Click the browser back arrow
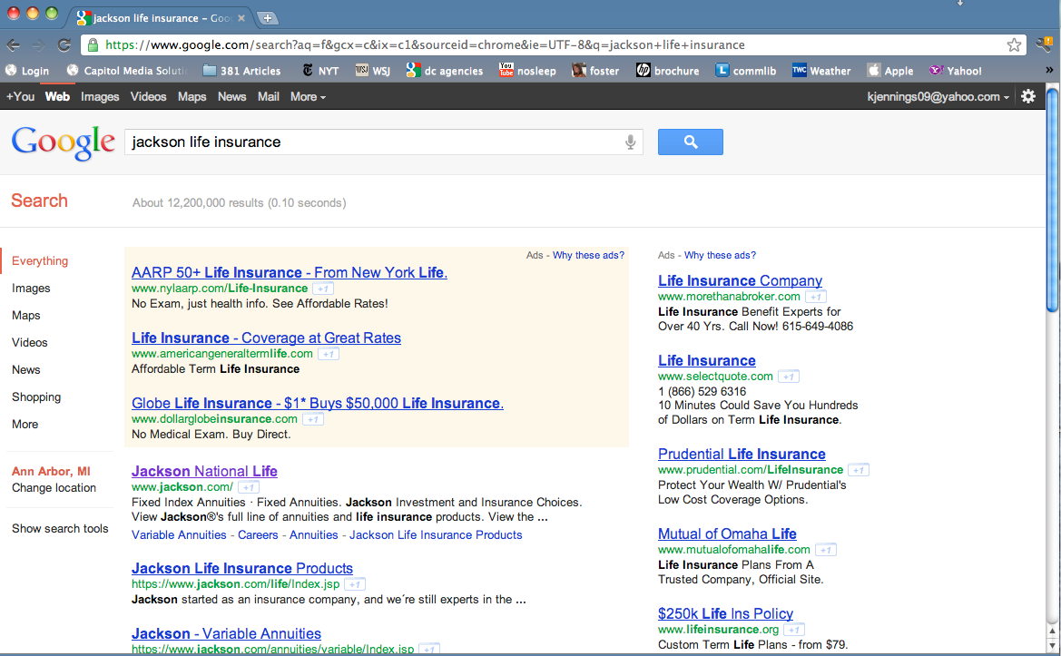1061x656 pixels. [13, 45]
